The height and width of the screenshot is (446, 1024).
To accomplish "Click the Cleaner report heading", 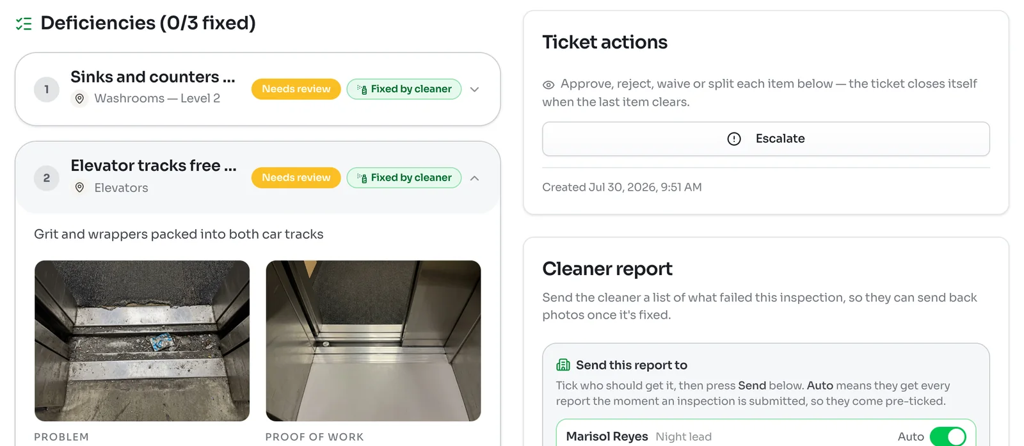I will pos(607,269).
